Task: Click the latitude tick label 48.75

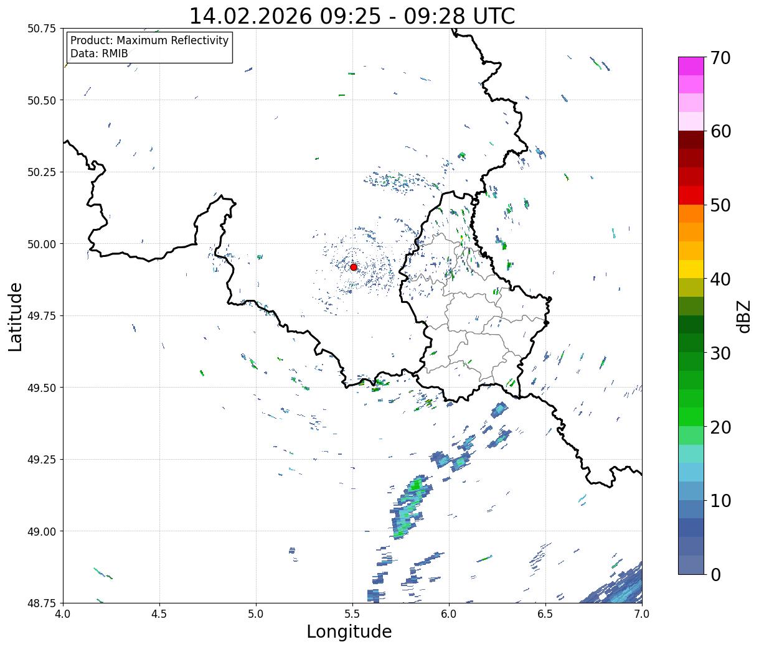Action: point(41,603)
